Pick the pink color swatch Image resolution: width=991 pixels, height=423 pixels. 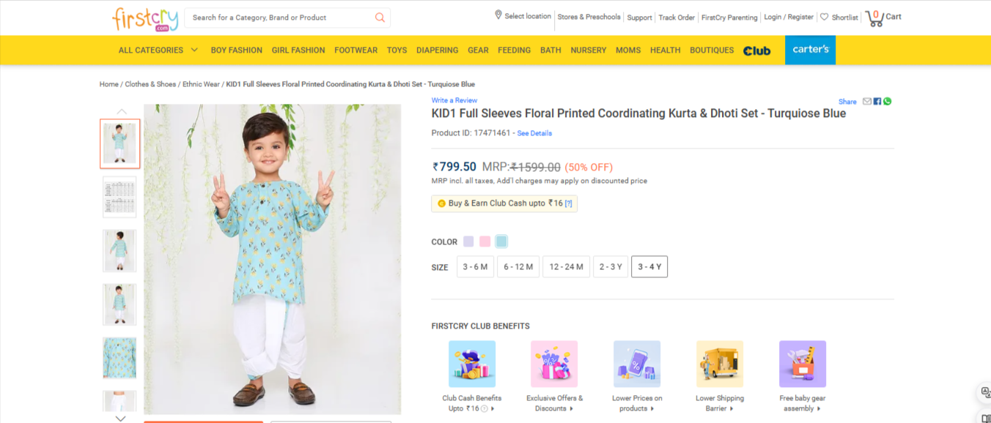click(485, 242)
